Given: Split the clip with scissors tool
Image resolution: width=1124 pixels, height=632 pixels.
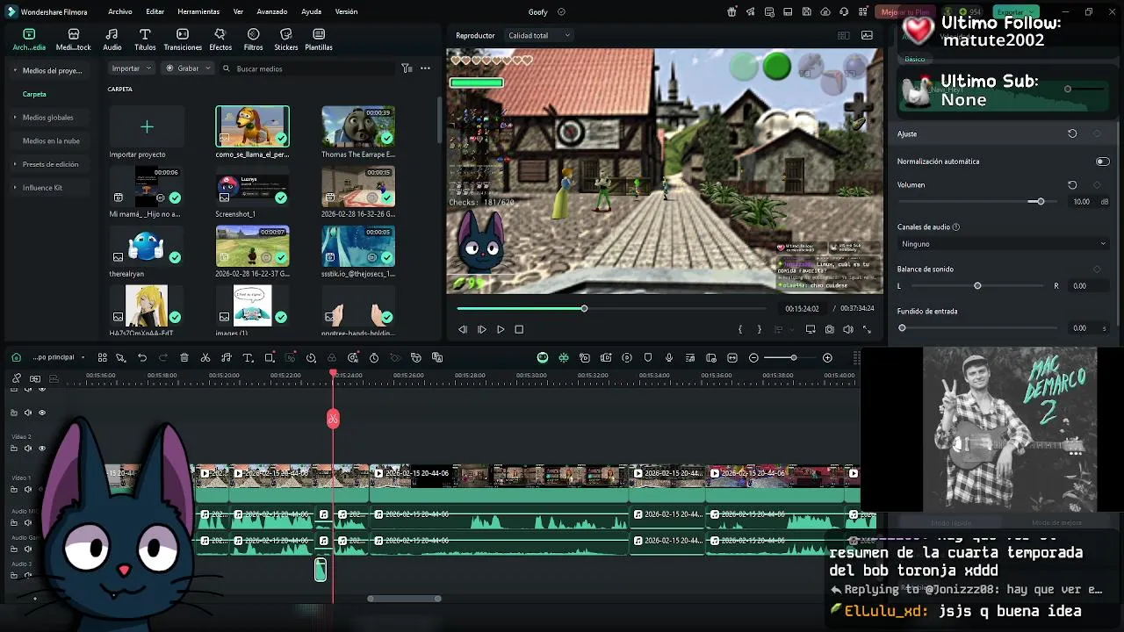Looking at the screenshot, I should [205, 357].
